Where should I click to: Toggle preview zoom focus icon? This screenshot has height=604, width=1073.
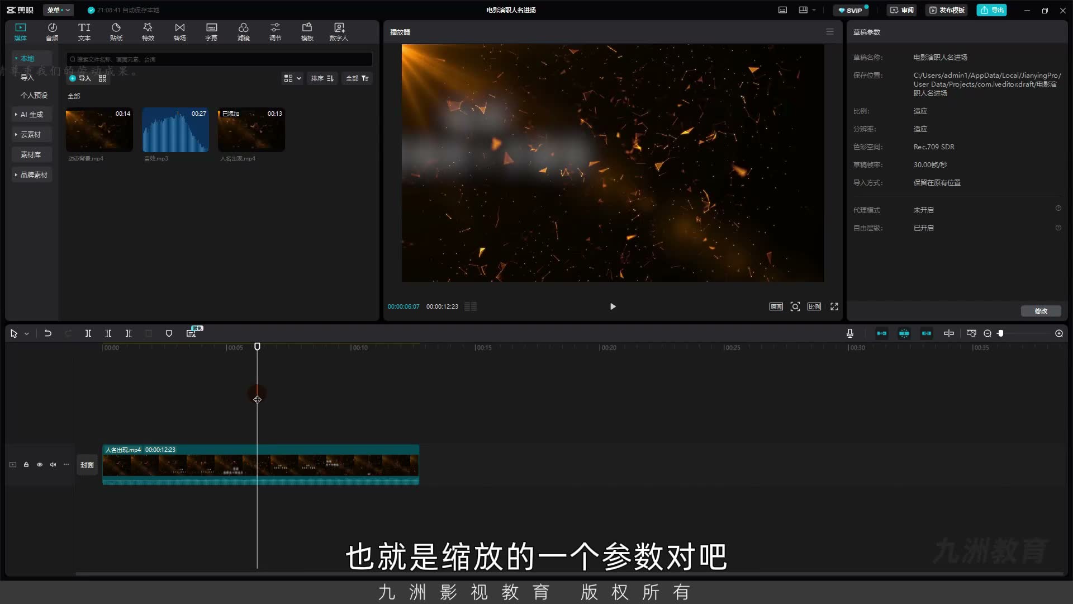[795, 306]
